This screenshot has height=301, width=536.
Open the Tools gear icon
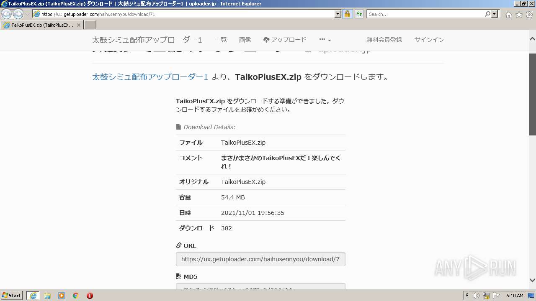[529, 15]
